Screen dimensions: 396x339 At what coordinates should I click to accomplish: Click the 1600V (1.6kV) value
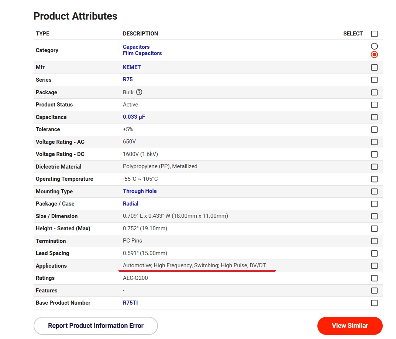140,154
